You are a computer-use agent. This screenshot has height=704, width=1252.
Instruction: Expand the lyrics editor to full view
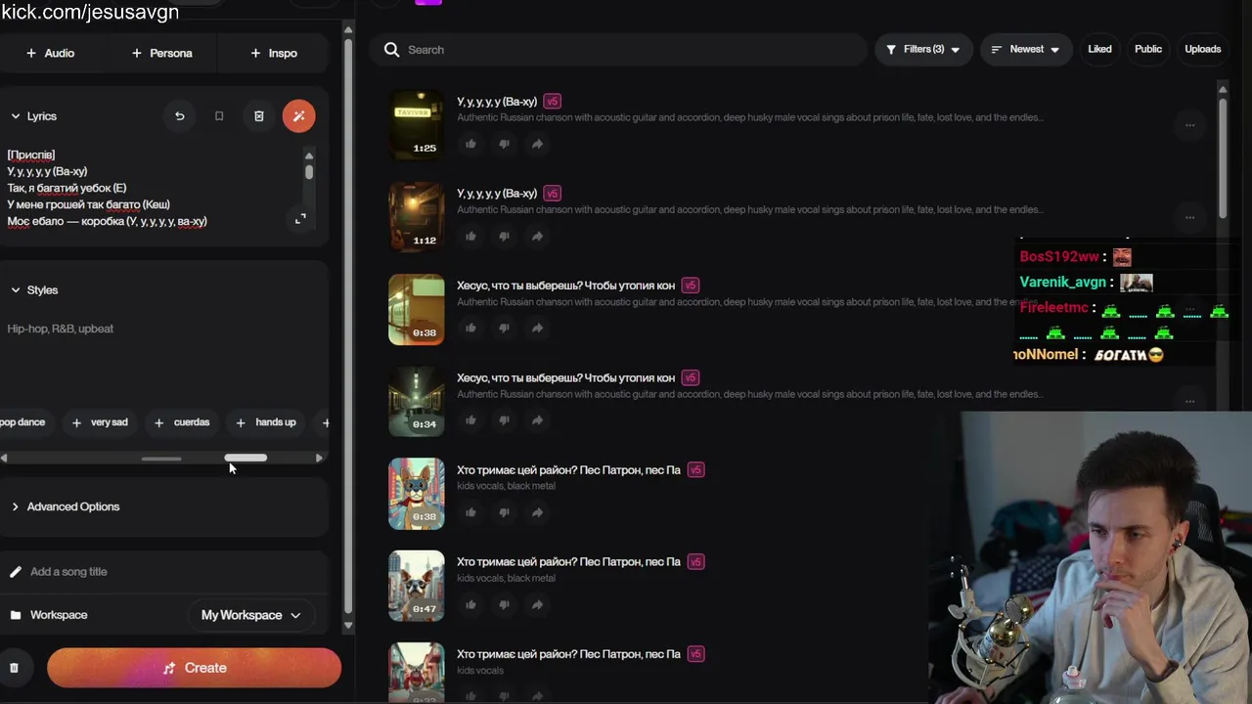coord(300,219)
